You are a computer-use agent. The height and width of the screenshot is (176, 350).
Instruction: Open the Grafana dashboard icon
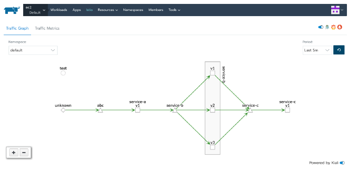coord(333,27)
